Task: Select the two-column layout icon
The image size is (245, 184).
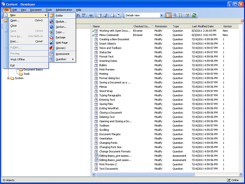Action: (180, 15)
